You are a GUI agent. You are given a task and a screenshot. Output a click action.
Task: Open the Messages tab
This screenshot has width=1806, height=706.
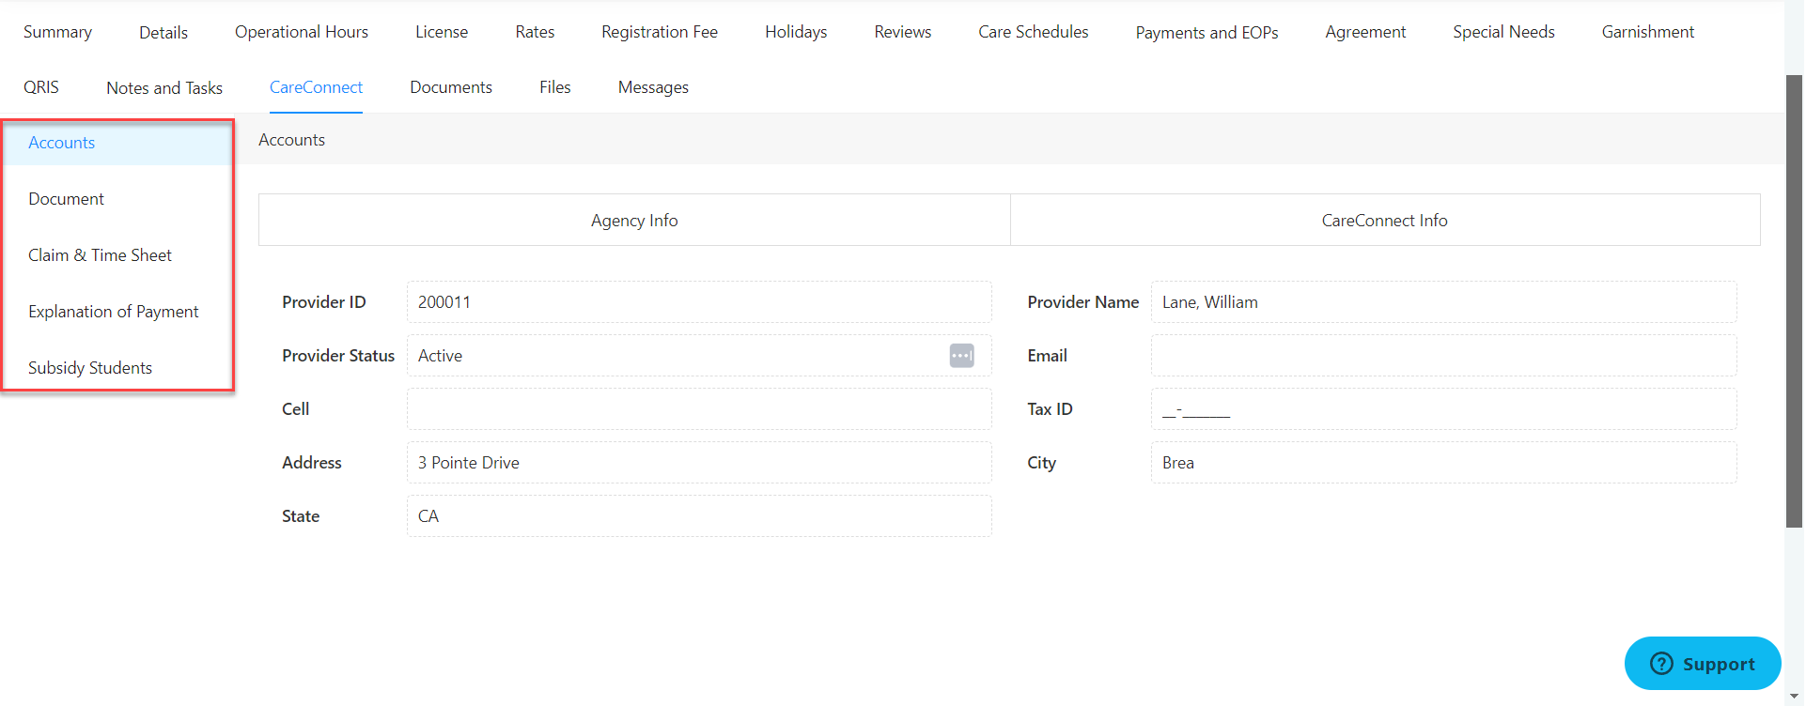pos(653,87)
